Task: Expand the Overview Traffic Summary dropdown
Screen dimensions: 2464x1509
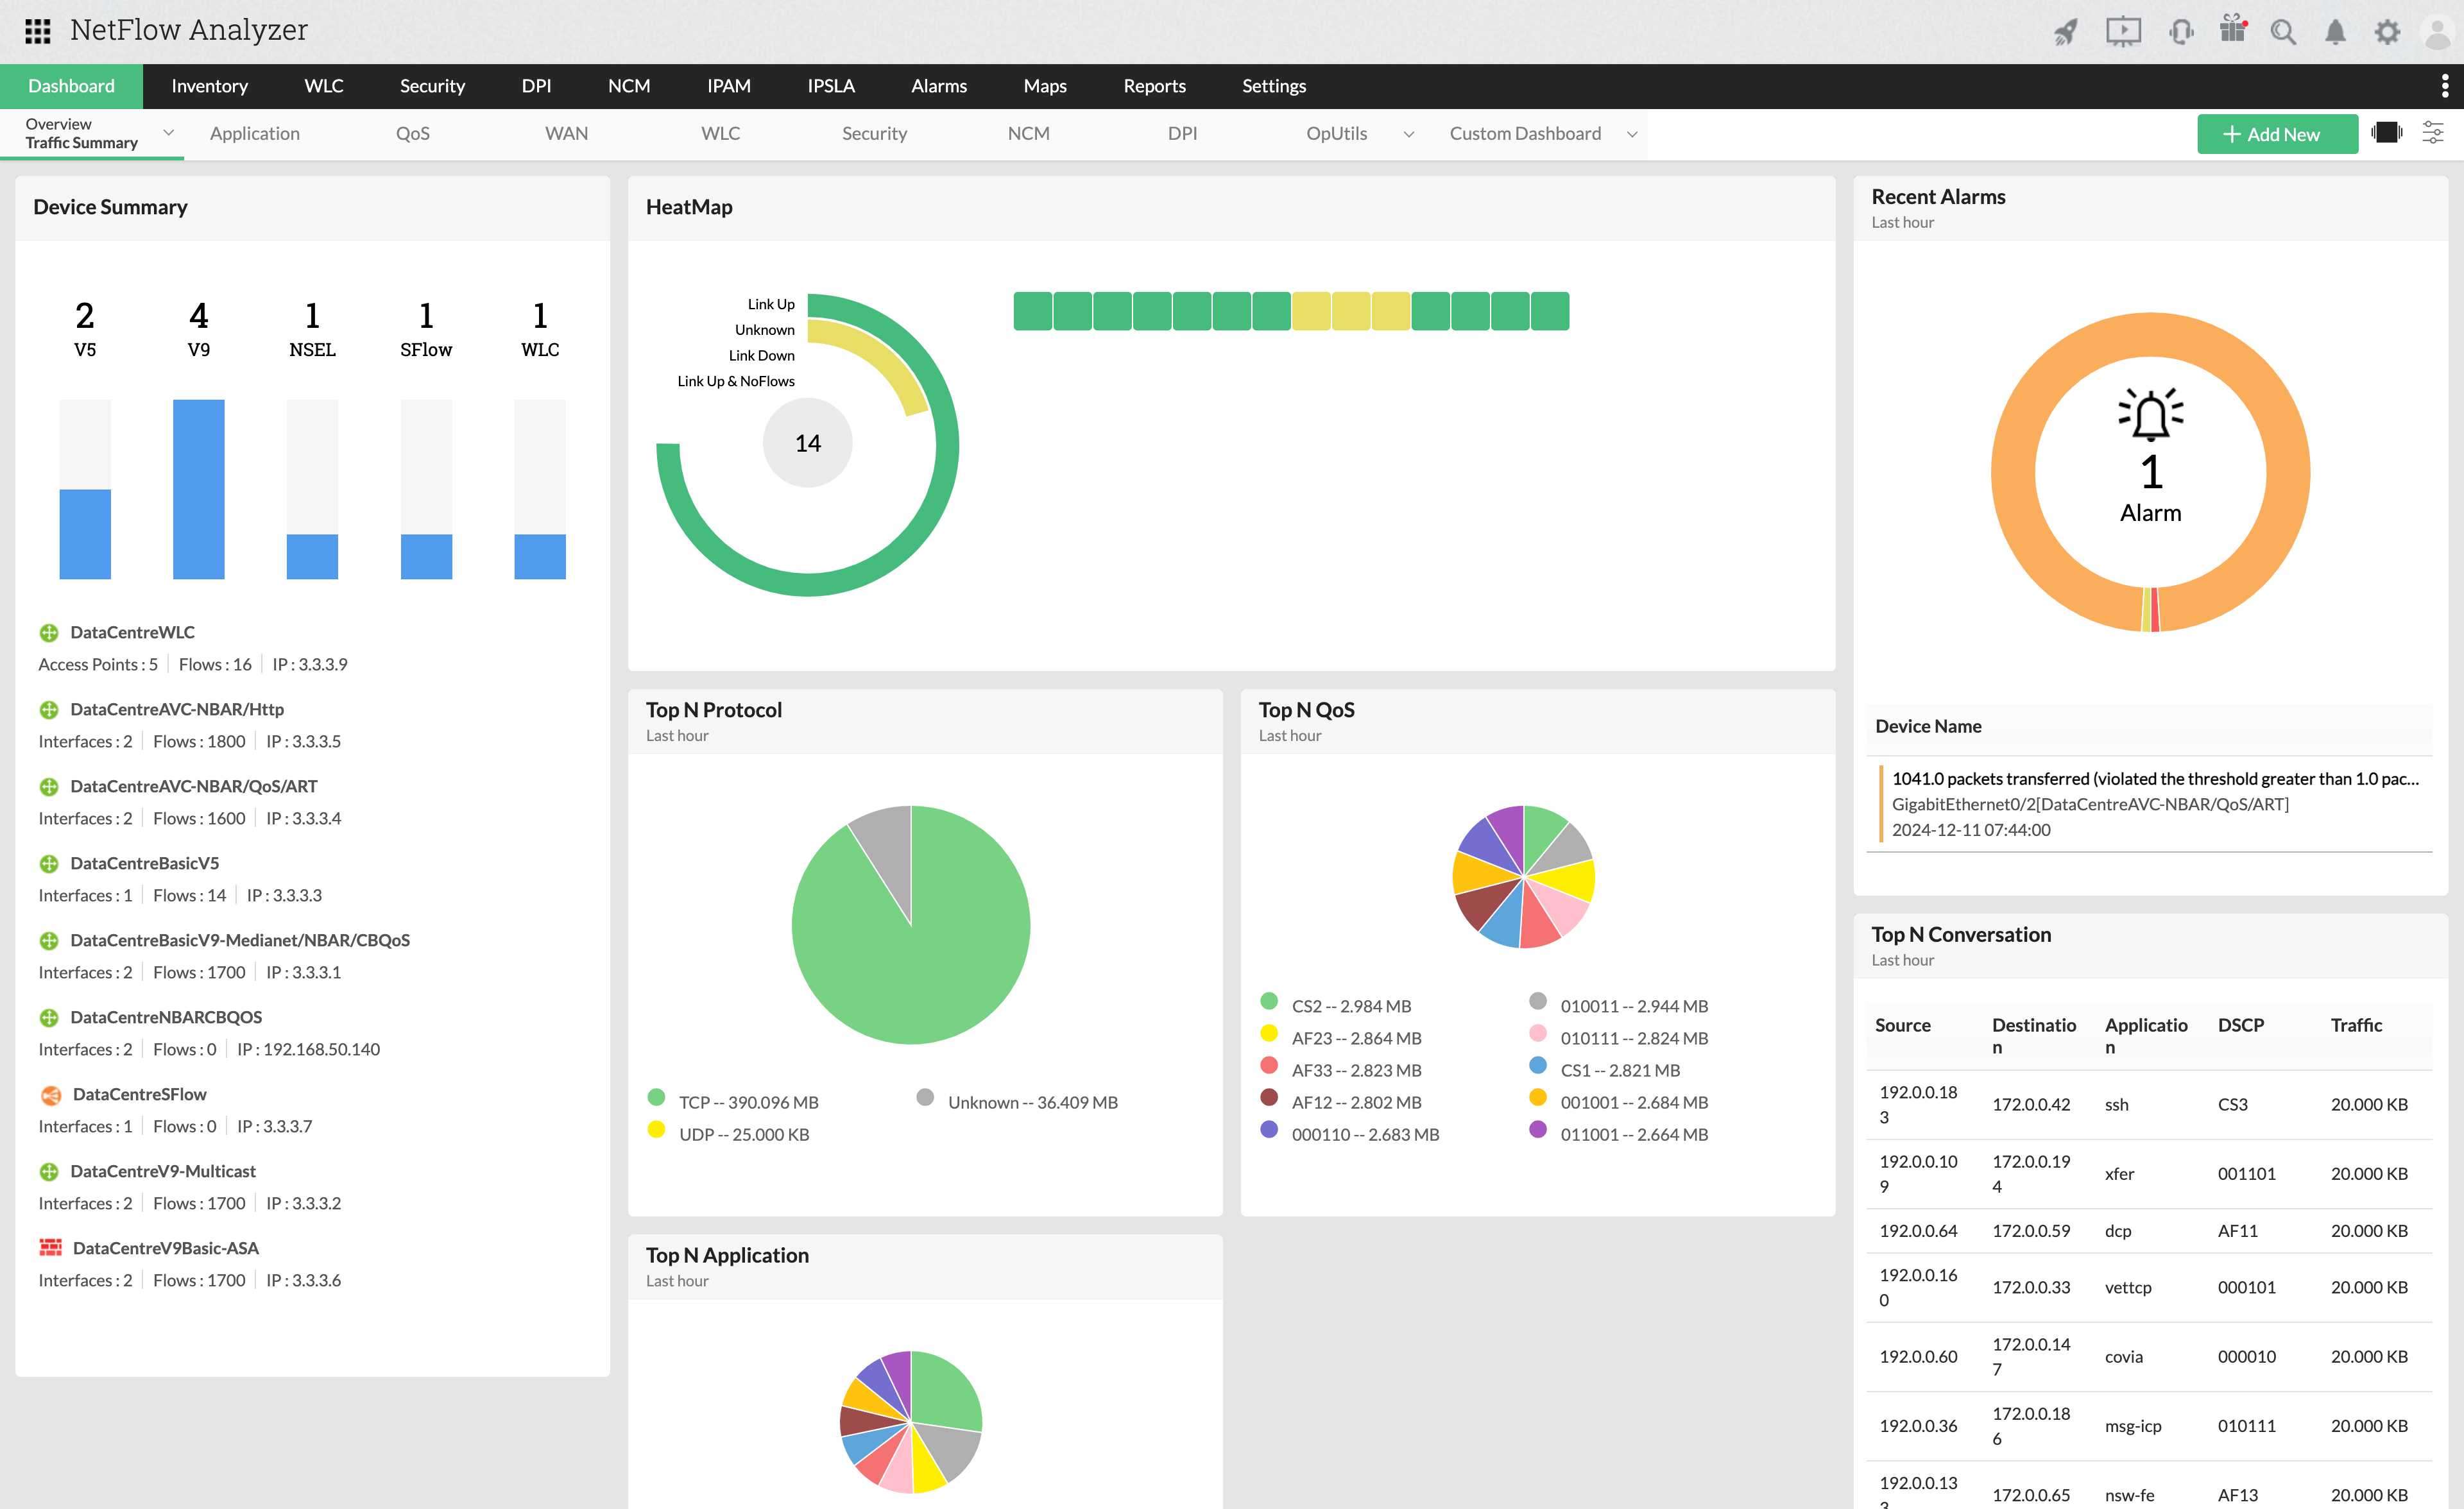Action: pos(168,133)
